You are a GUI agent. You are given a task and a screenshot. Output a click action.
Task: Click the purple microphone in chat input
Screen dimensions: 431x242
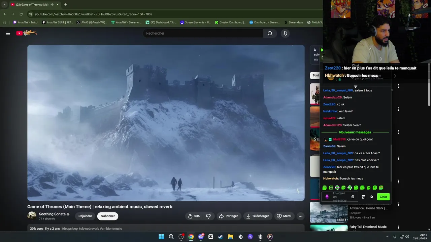327,197
